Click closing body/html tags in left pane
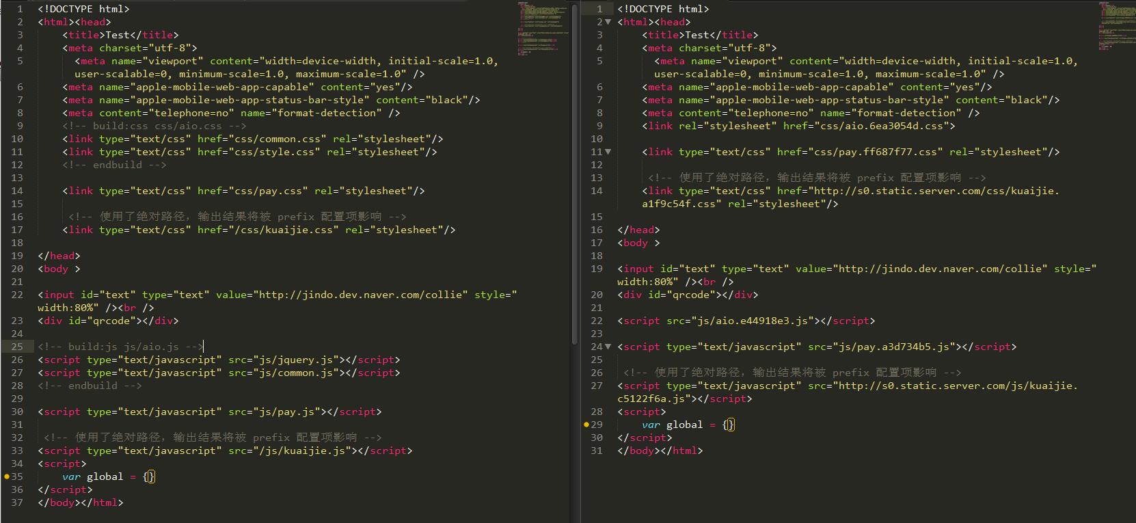The height and width of the screenshot is (523, 1136). pos(81,502)
